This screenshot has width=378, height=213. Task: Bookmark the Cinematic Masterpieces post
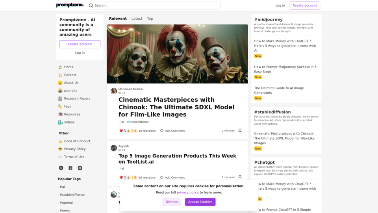(240, 131)
